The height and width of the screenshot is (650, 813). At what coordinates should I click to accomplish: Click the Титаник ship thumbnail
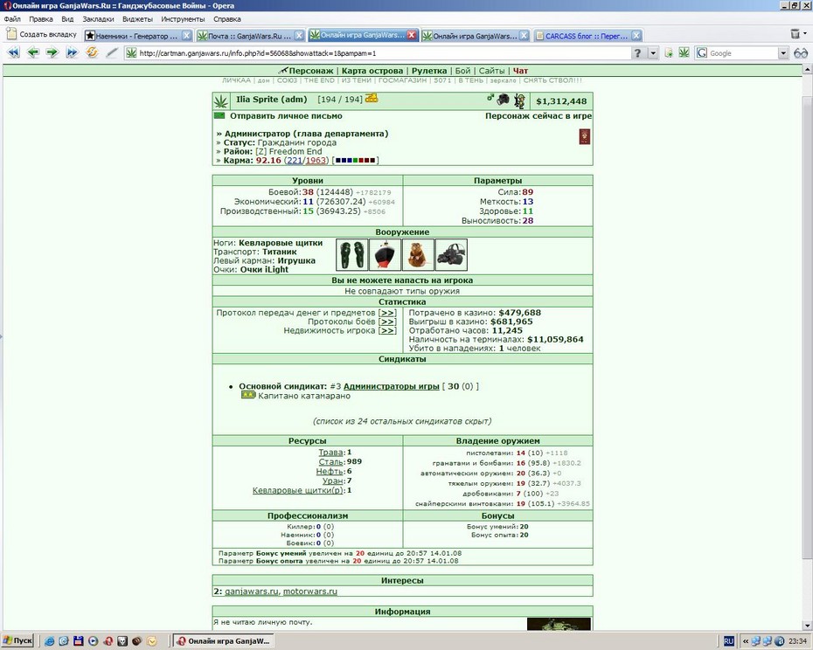[385, 254]
